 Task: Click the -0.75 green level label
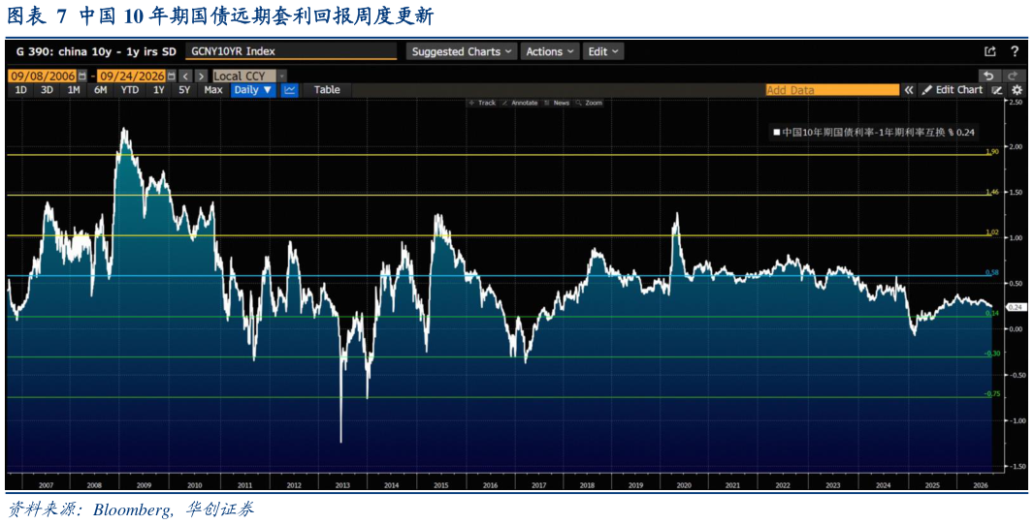(991, 393)
